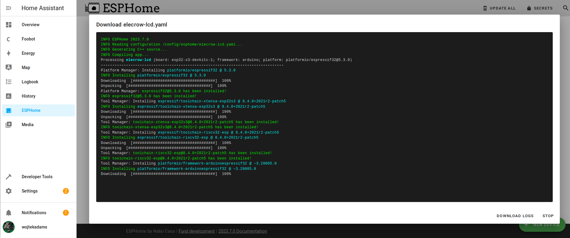
Task: Open the 2023.7.0 Documentation link
Action: point(243,231)
